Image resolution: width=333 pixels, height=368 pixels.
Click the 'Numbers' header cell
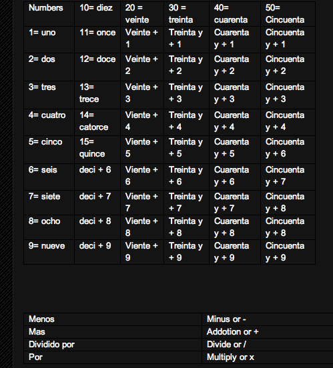(x=49, y=14)
